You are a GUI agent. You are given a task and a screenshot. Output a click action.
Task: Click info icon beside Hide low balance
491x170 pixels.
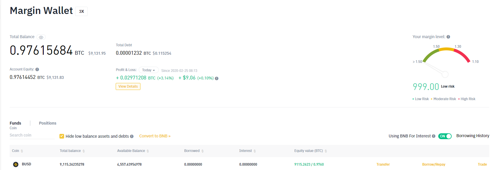[x=132, y=137]
